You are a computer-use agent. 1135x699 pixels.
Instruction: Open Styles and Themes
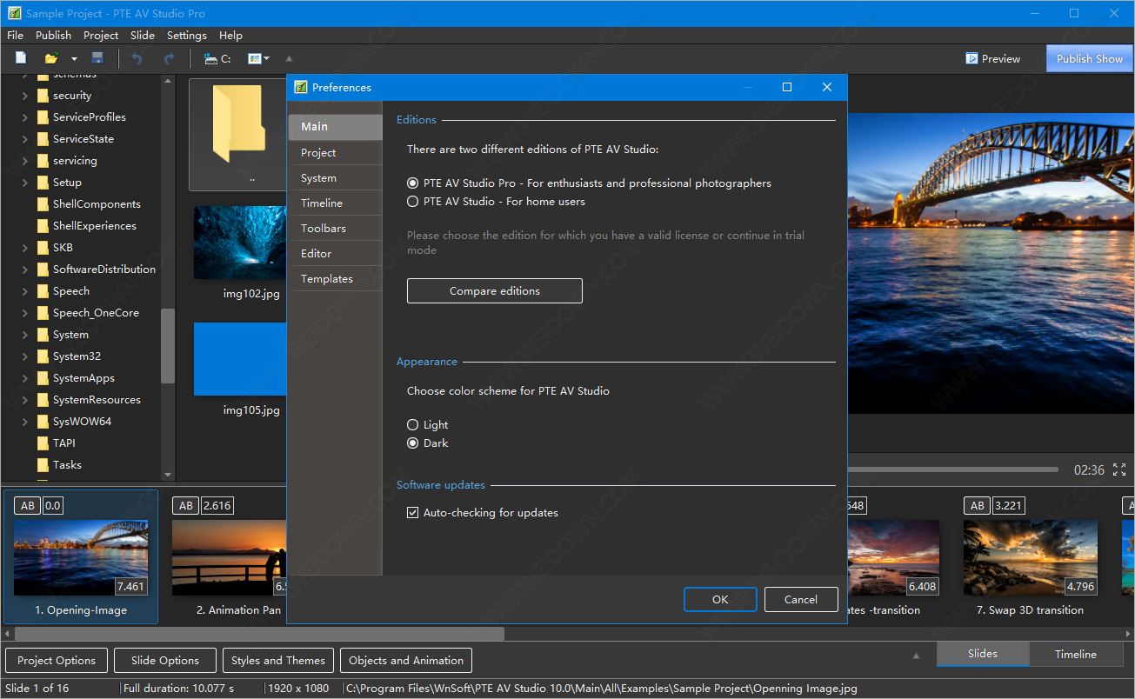278,661
